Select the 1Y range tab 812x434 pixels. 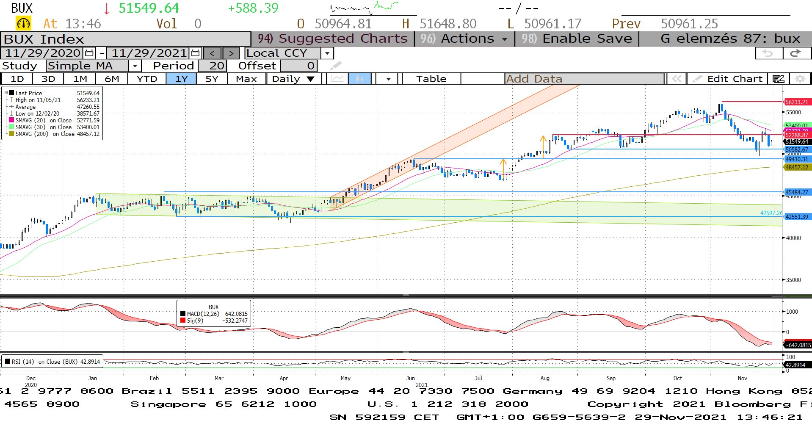(181, 79)
